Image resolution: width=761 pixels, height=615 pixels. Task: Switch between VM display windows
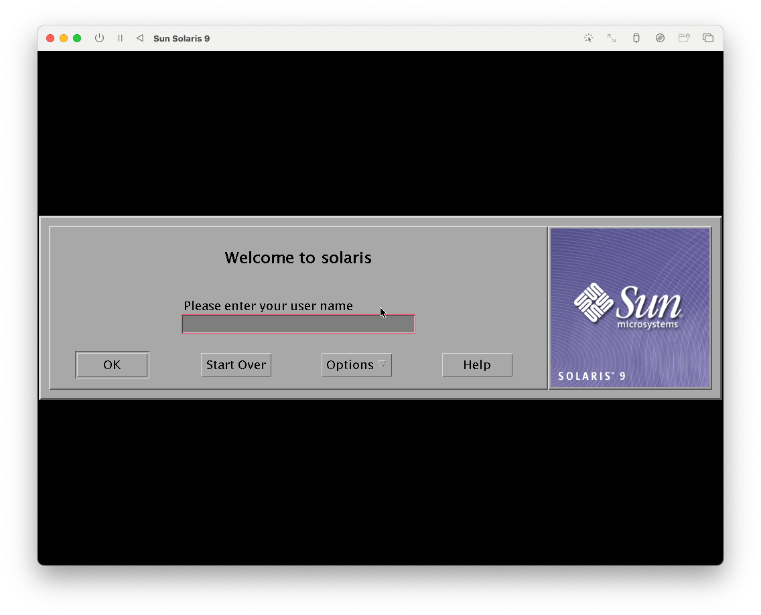(x=708, y=38)
